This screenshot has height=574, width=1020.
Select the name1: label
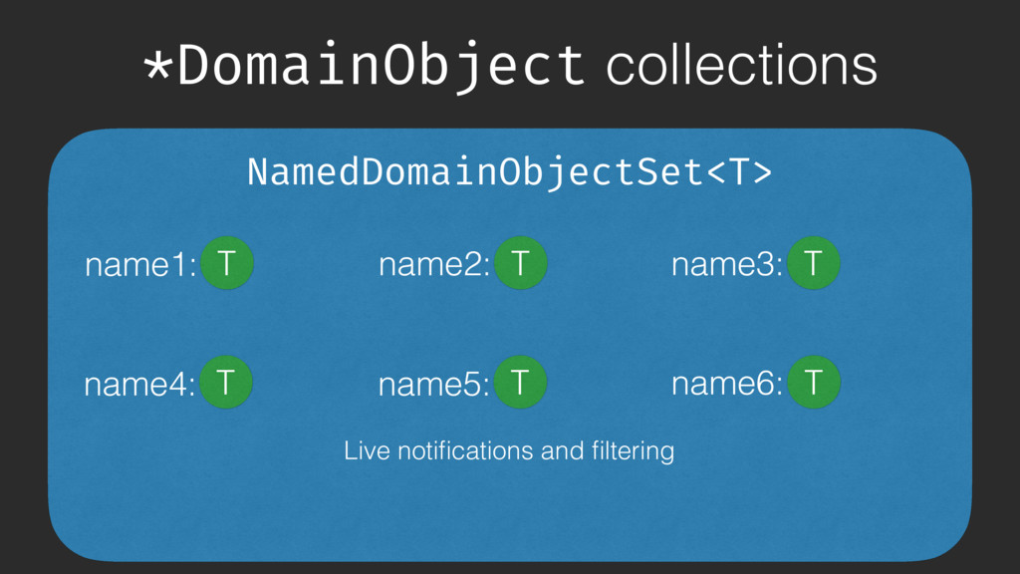pyautogui.click(x=140, y=265)
